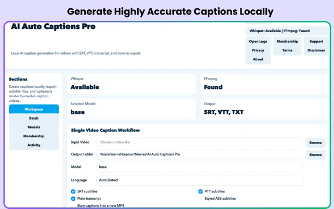Click the Input Video file field
The image size is (334, 209).
[x=199, y=142]
